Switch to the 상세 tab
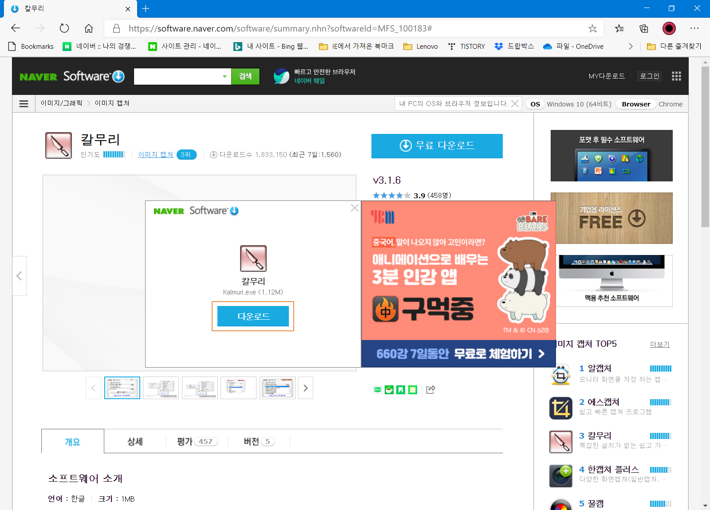Viewport: 710px width, 510px height. [x=135, y=441]
